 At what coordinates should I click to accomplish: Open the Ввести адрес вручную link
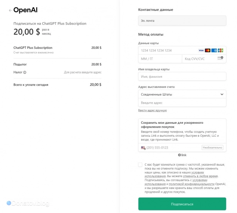coord(152,110)
